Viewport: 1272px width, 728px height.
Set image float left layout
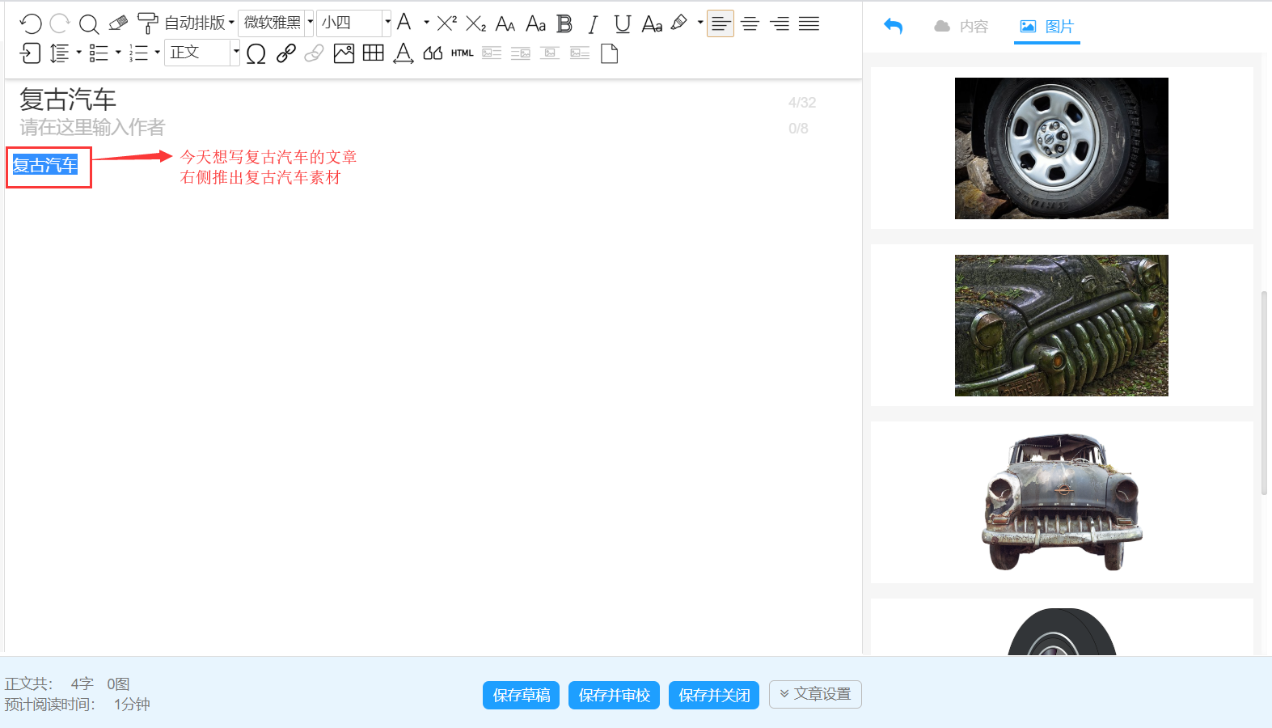(492, 53)
